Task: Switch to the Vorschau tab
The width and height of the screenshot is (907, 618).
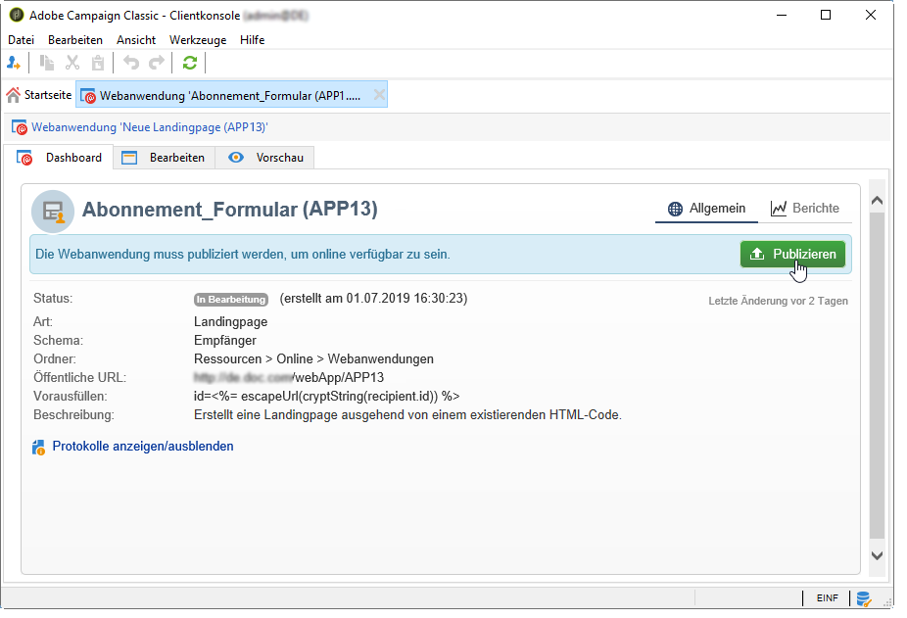Action: click(x=265, y=158)
